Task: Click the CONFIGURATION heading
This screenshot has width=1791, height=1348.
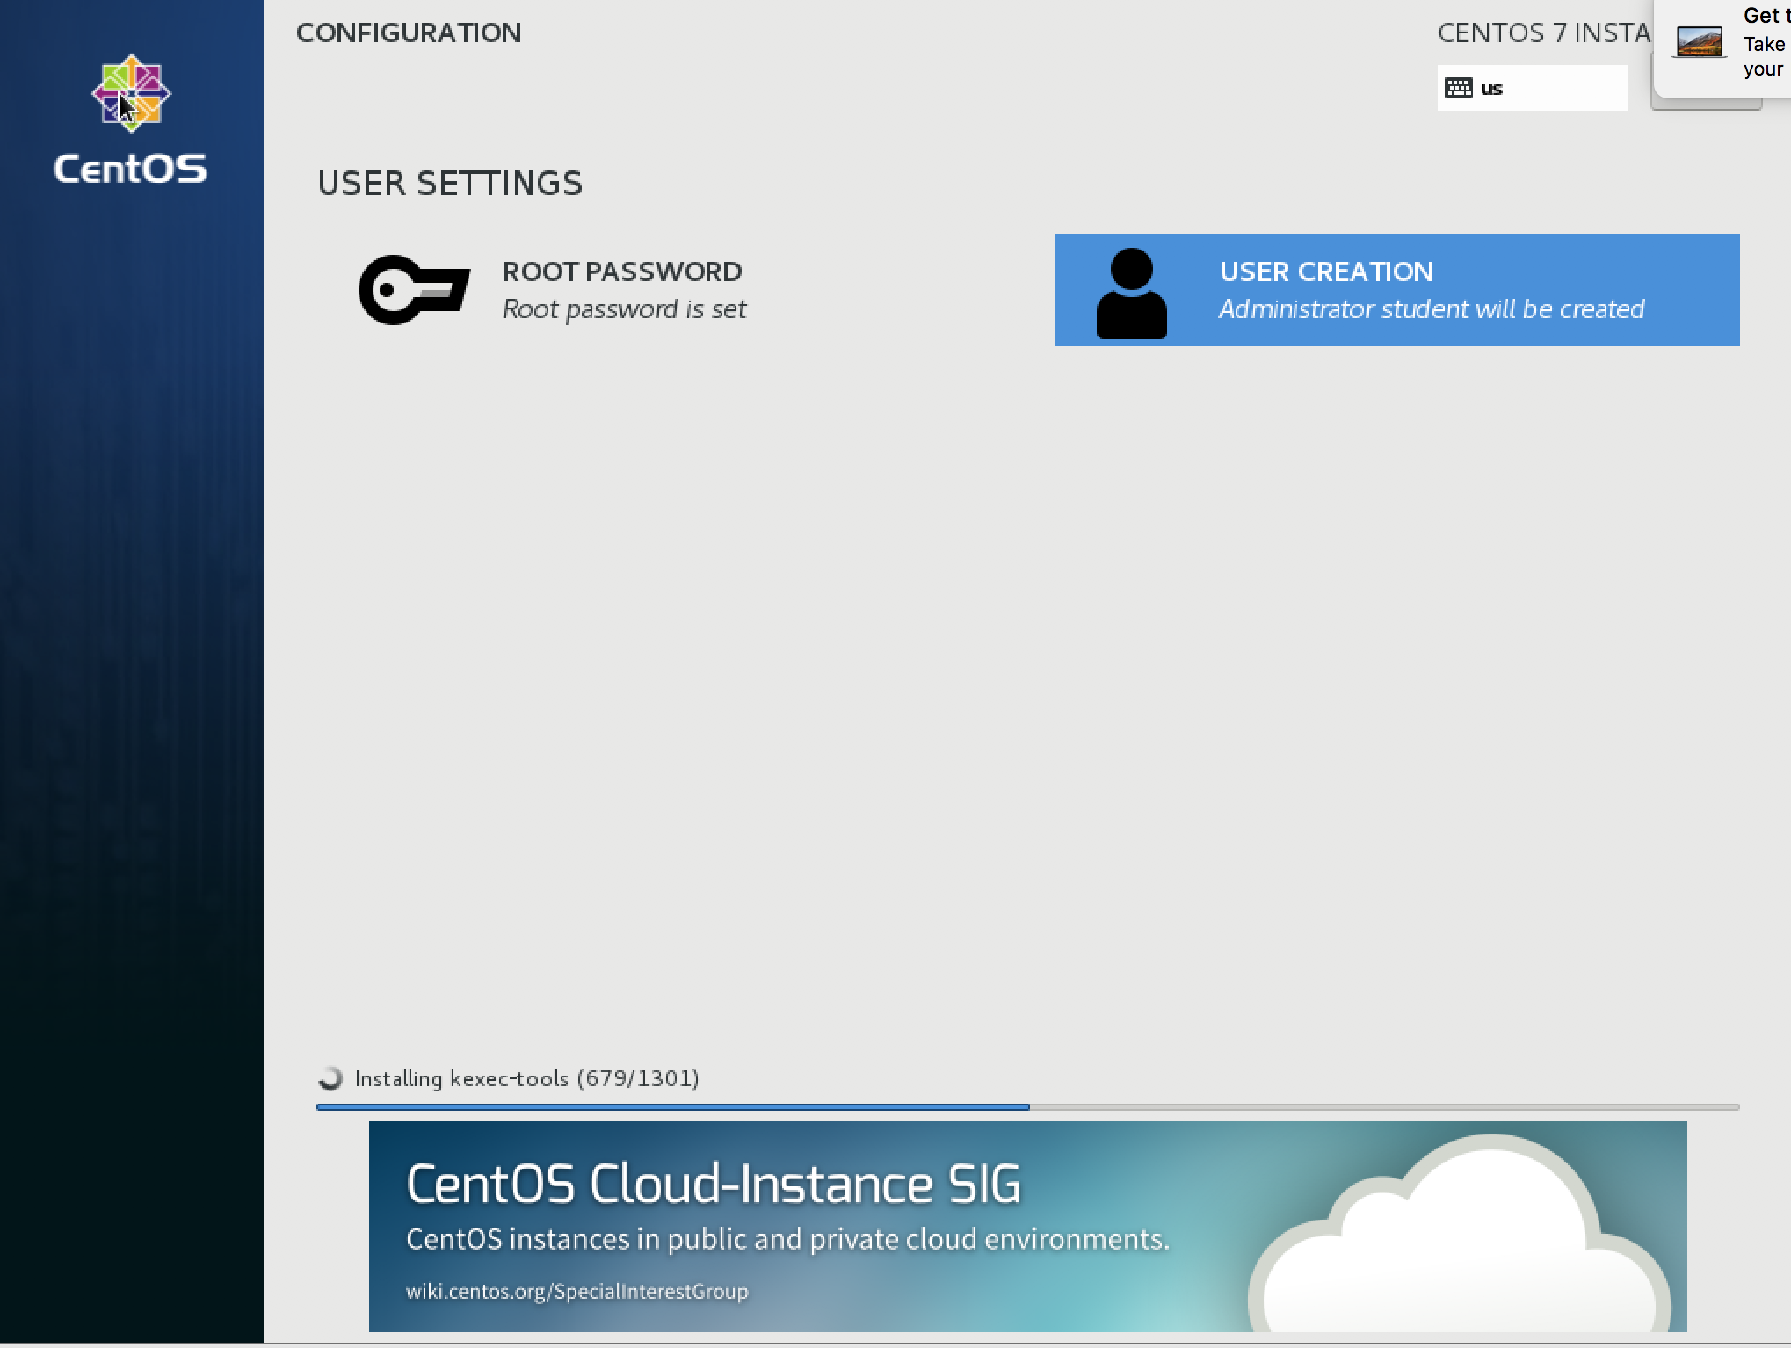Action: [x=409, y=33]
